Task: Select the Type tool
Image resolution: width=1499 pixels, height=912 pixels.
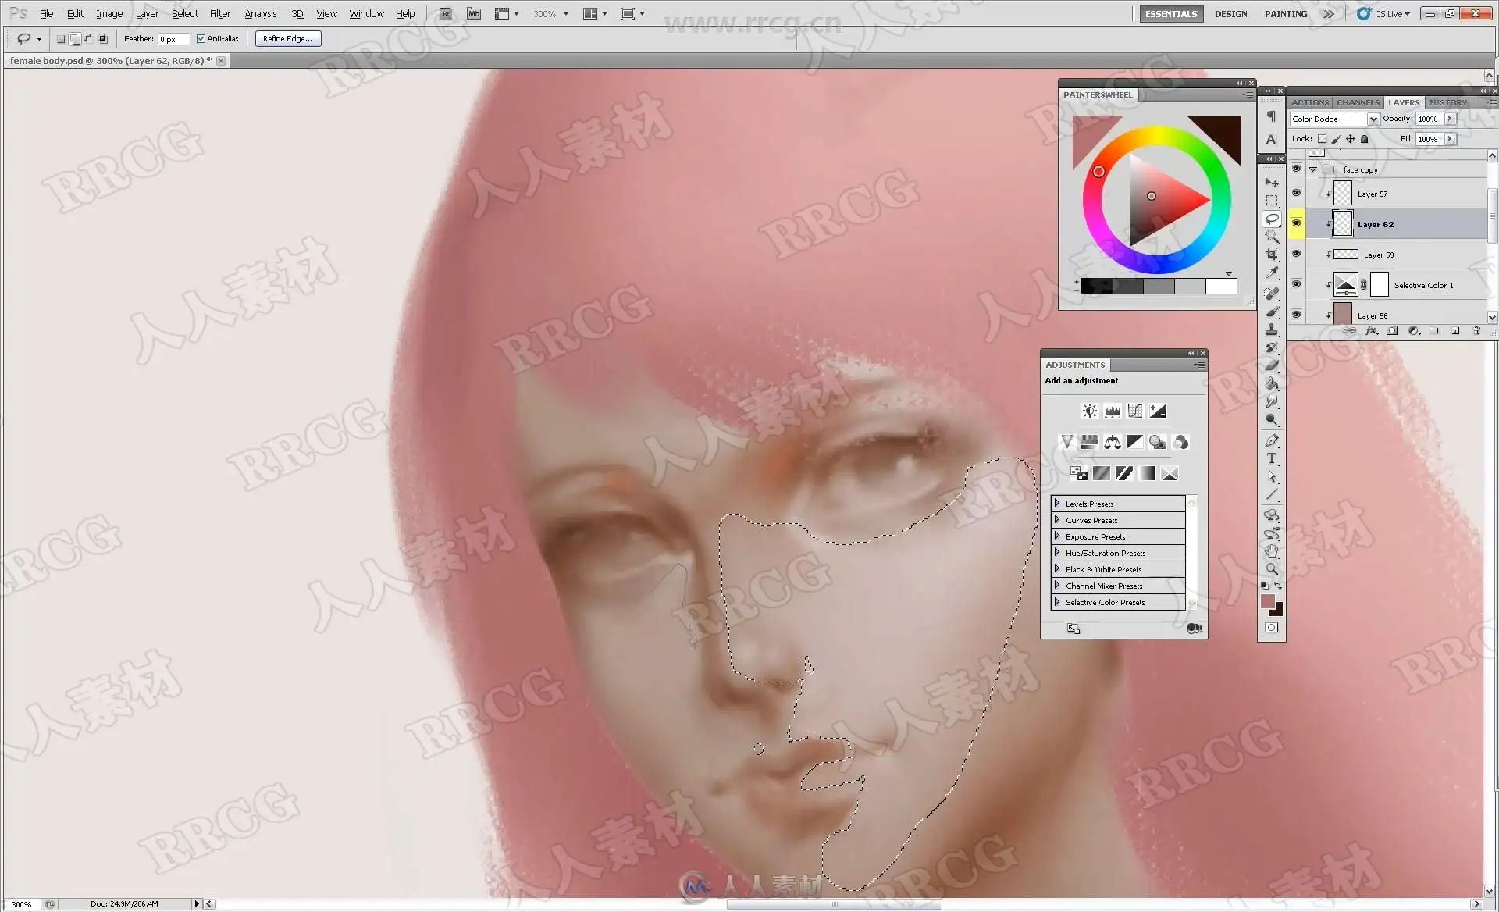Action: [1272, 458]
